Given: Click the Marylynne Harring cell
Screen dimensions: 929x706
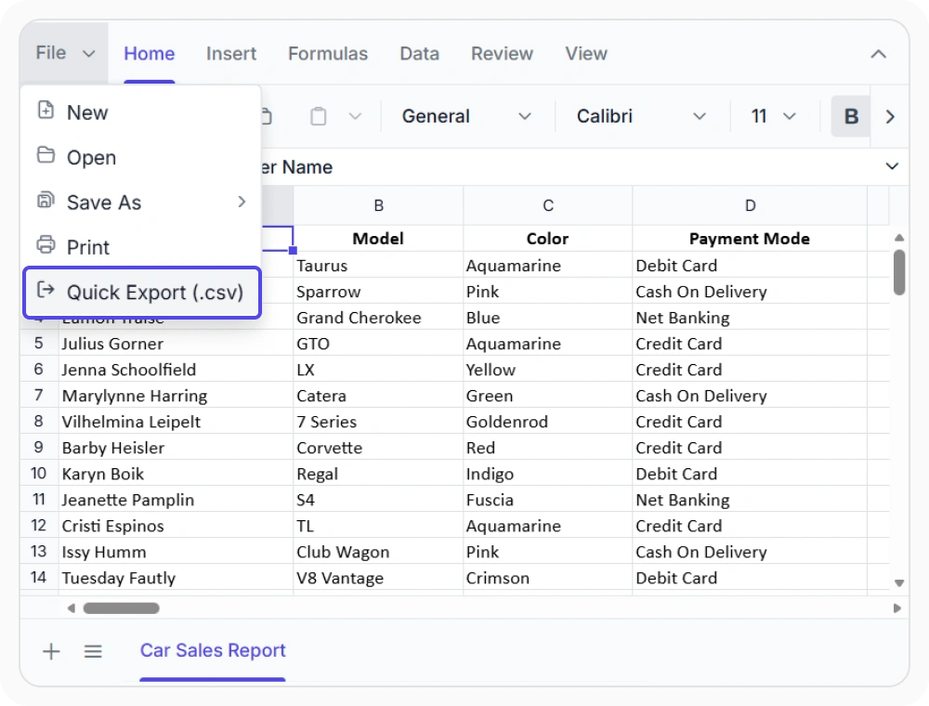Looking at the screenshot, I should (176, 396).
